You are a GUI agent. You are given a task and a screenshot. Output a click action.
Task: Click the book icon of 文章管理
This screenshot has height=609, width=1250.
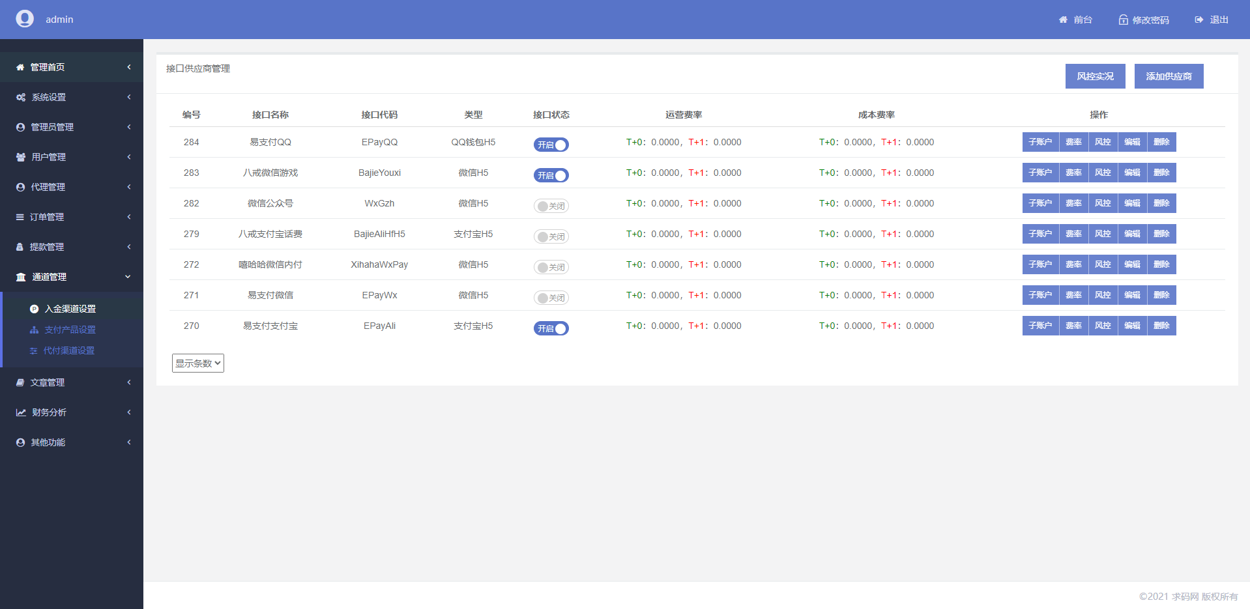pyautogui.click(x=20, y=382)
